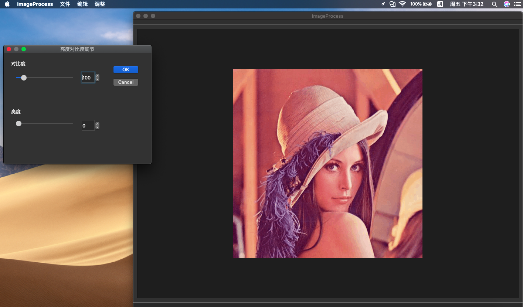Open the Wi-Fi status menu

403,4
